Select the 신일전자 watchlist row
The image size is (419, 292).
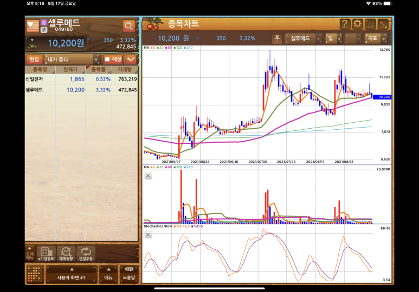[81, 79]
